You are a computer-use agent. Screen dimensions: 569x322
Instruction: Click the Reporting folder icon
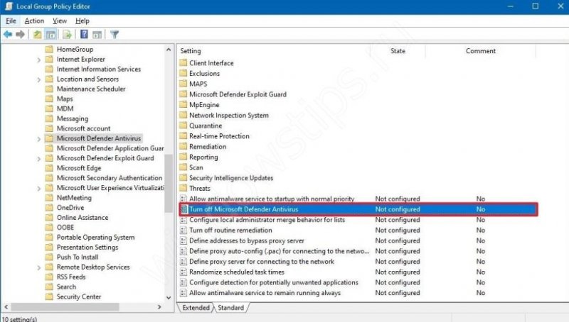[x=184, y=157]
